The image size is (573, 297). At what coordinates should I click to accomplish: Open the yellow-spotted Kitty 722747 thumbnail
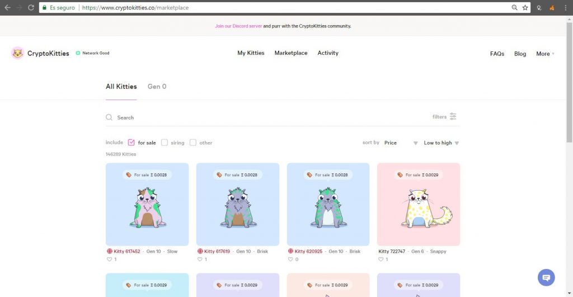[419, 204]
